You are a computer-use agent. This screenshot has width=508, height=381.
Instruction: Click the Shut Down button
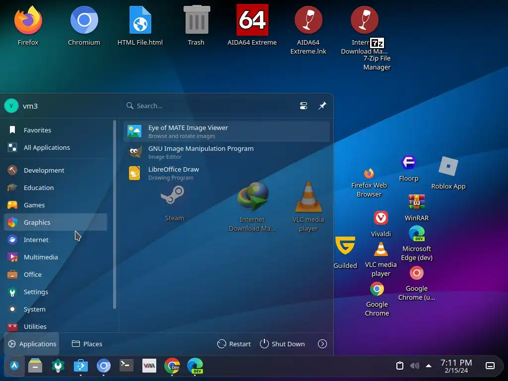(x=282, y=344)
